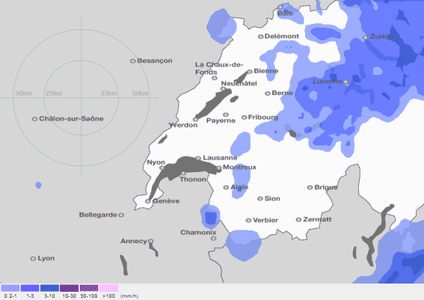Click the small precipitation cell near Lyon
This screenshot has height=300, width=424.
pos(38,186)
